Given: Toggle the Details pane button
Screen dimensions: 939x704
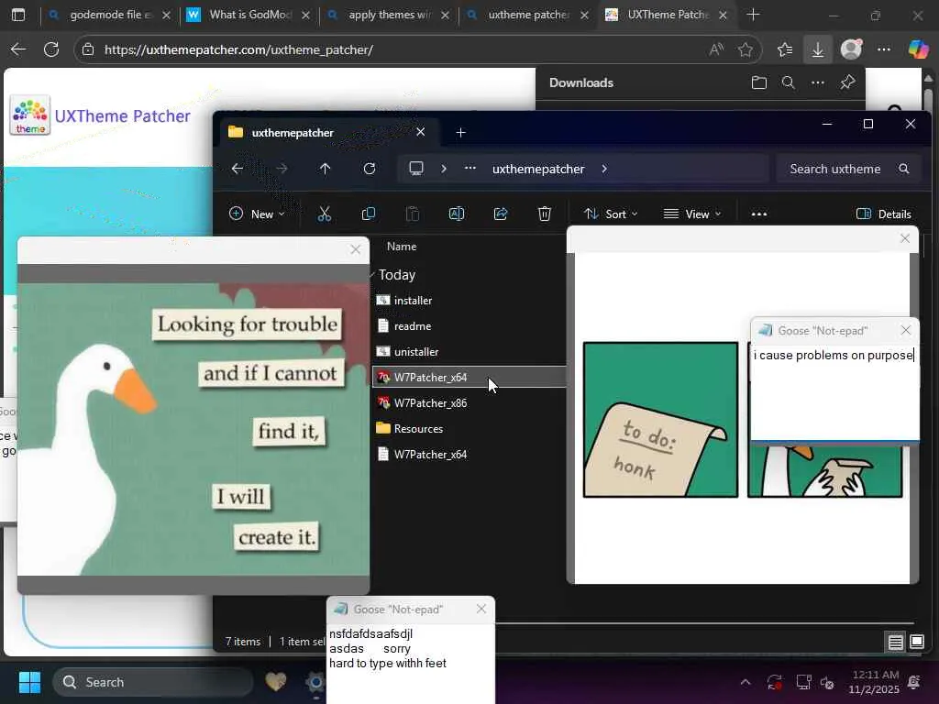Looking at the screenshot, I should click(883, 214).
